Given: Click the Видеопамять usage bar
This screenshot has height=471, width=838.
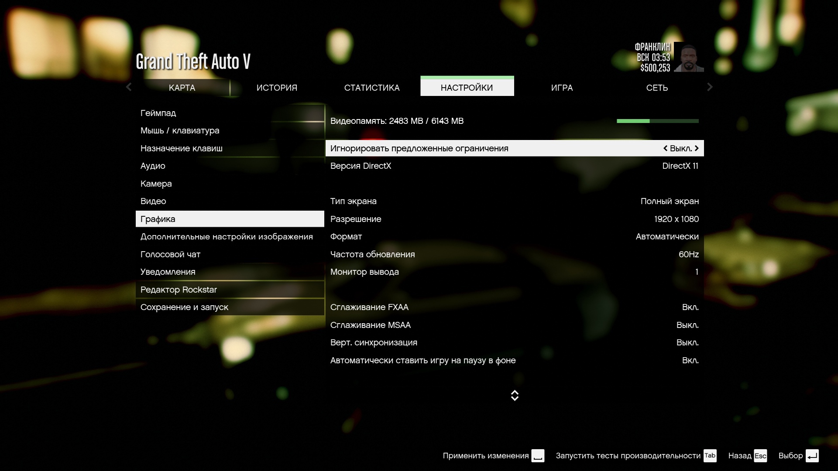Looking at the screenshot, I should click(x=657, y=121).
